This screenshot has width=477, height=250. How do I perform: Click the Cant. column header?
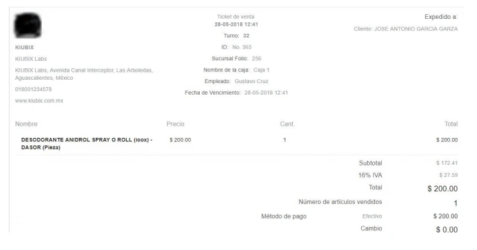(x=287, y=124)
